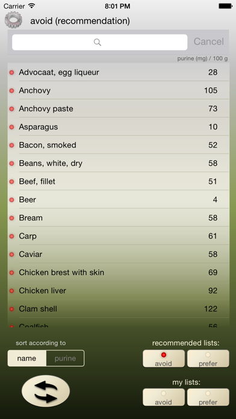Focus the food search field
The height and width of the screenshot is (419, 236).
click(100, 42)
